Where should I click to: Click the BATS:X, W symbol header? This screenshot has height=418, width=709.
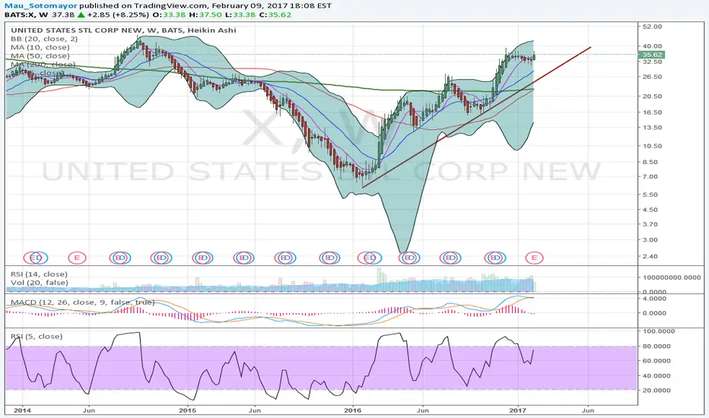tap(26, 15)
